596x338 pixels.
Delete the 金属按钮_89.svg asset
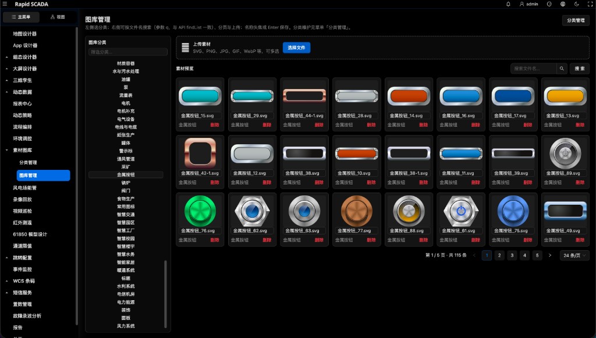[x=580, y=183]
